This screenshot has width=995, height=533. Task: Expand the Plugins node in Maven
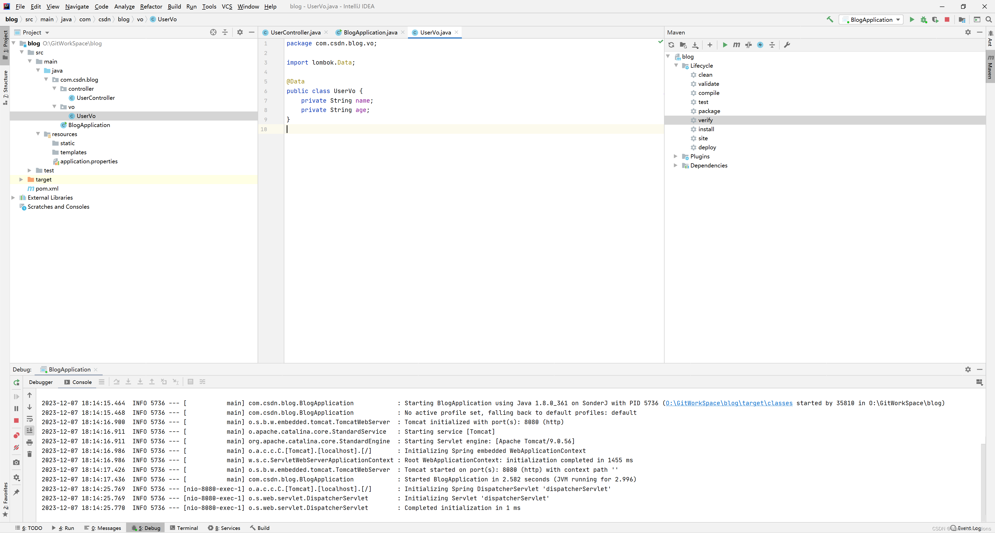(x=675, y=156)
